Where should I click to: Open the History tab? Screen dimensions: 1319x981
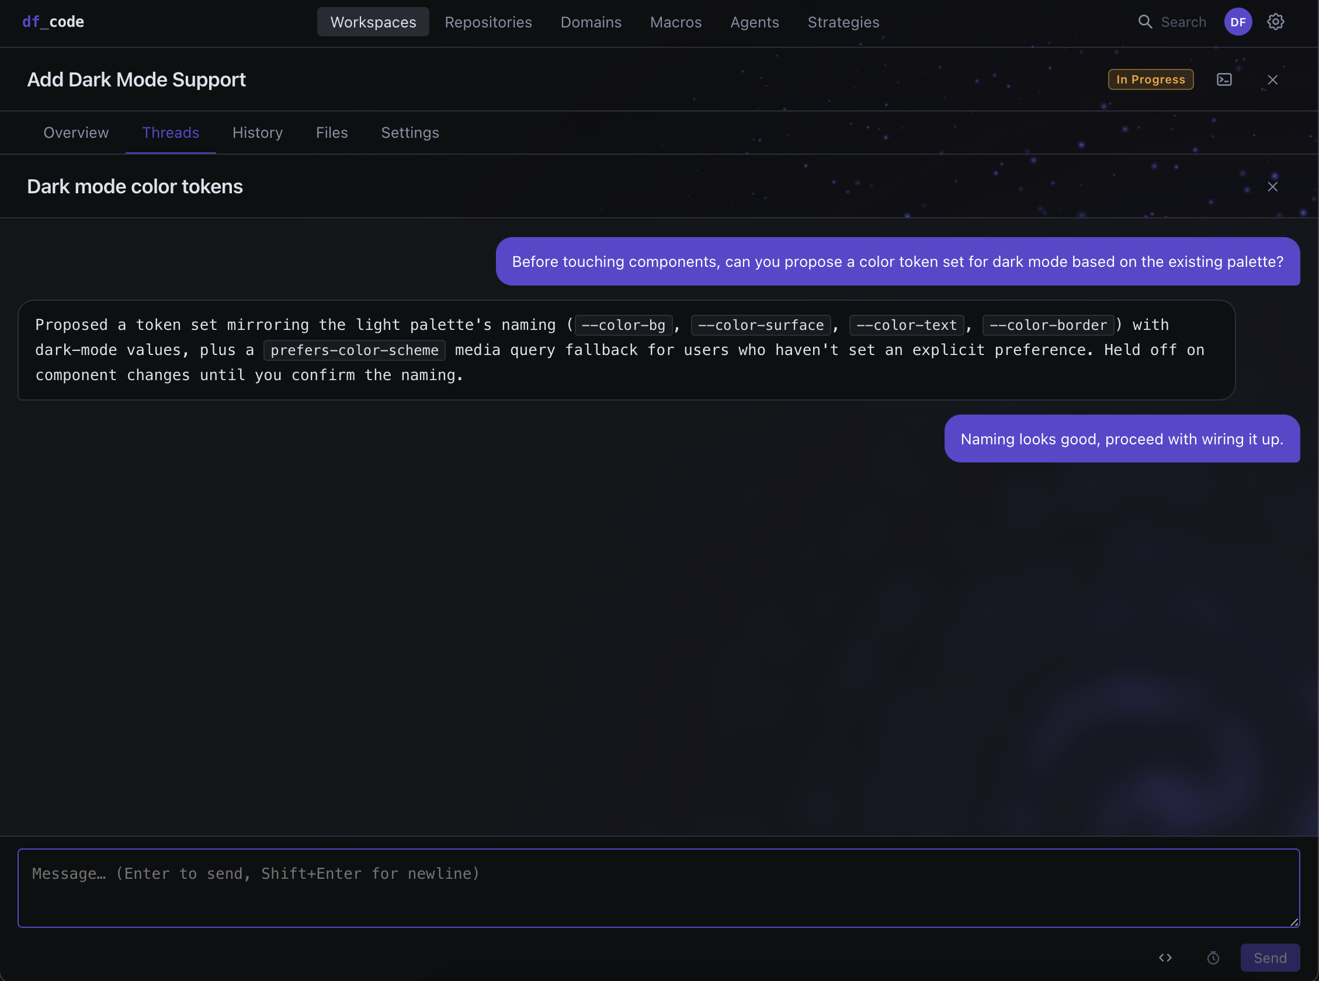[257, 133]
